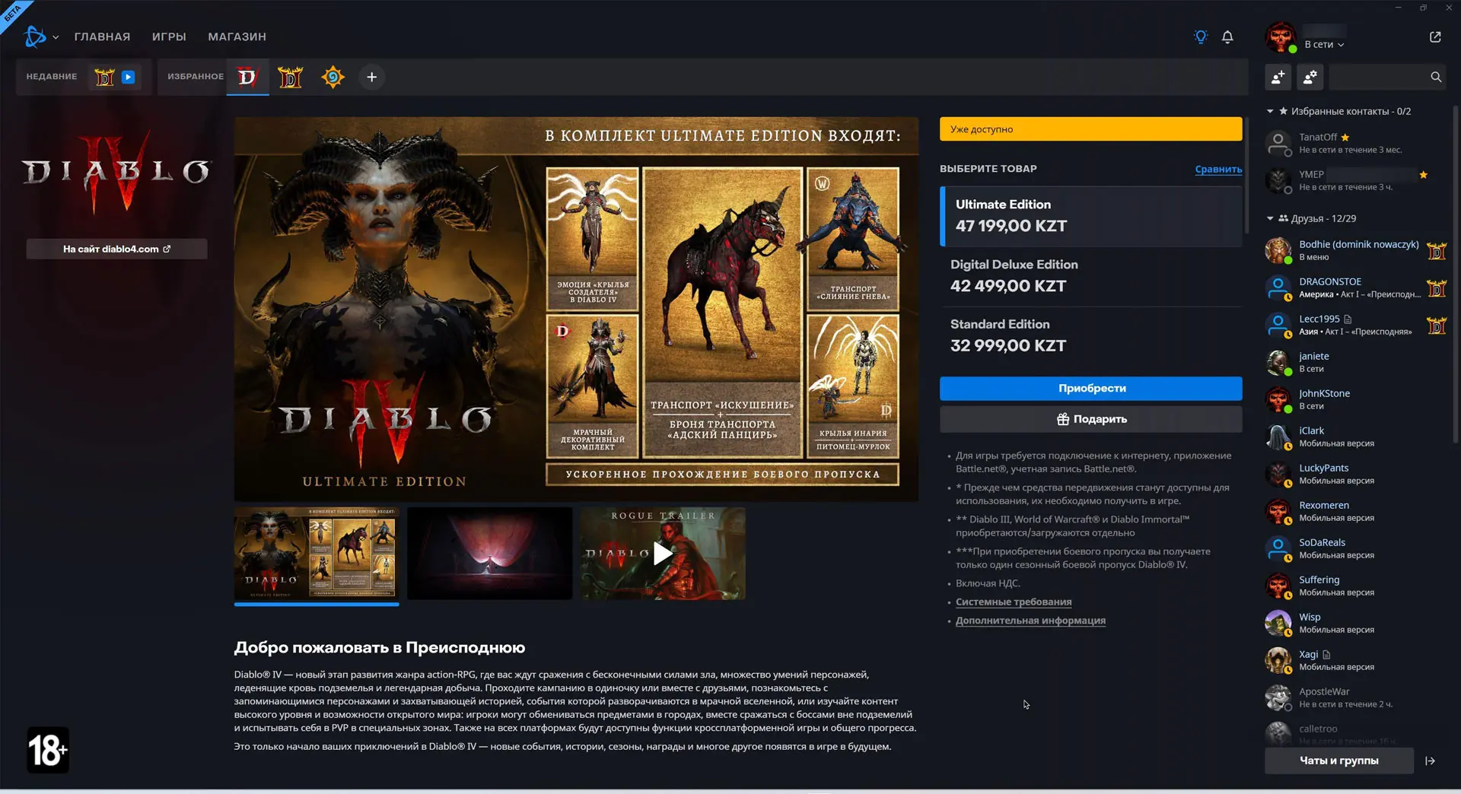The height and width of the screenshot is (794, 1461).
Task: Go to the ГЛАВНАЯ tab
Action: [x=102, y=37]
